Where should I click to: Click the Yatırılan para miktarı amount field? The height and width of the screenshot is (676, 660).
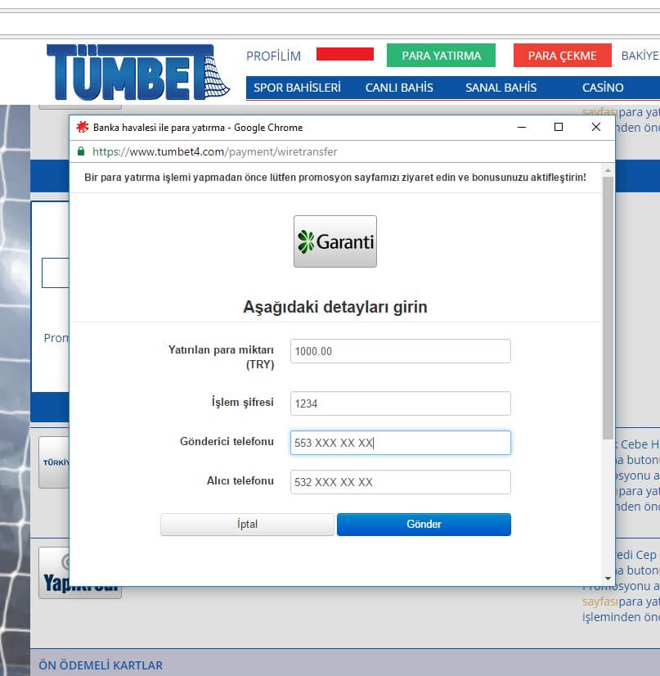click(x=400, y=350)
